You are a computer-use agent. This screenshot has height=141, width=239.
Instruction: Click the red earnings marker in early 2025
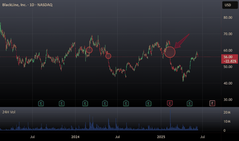point(170,103)
